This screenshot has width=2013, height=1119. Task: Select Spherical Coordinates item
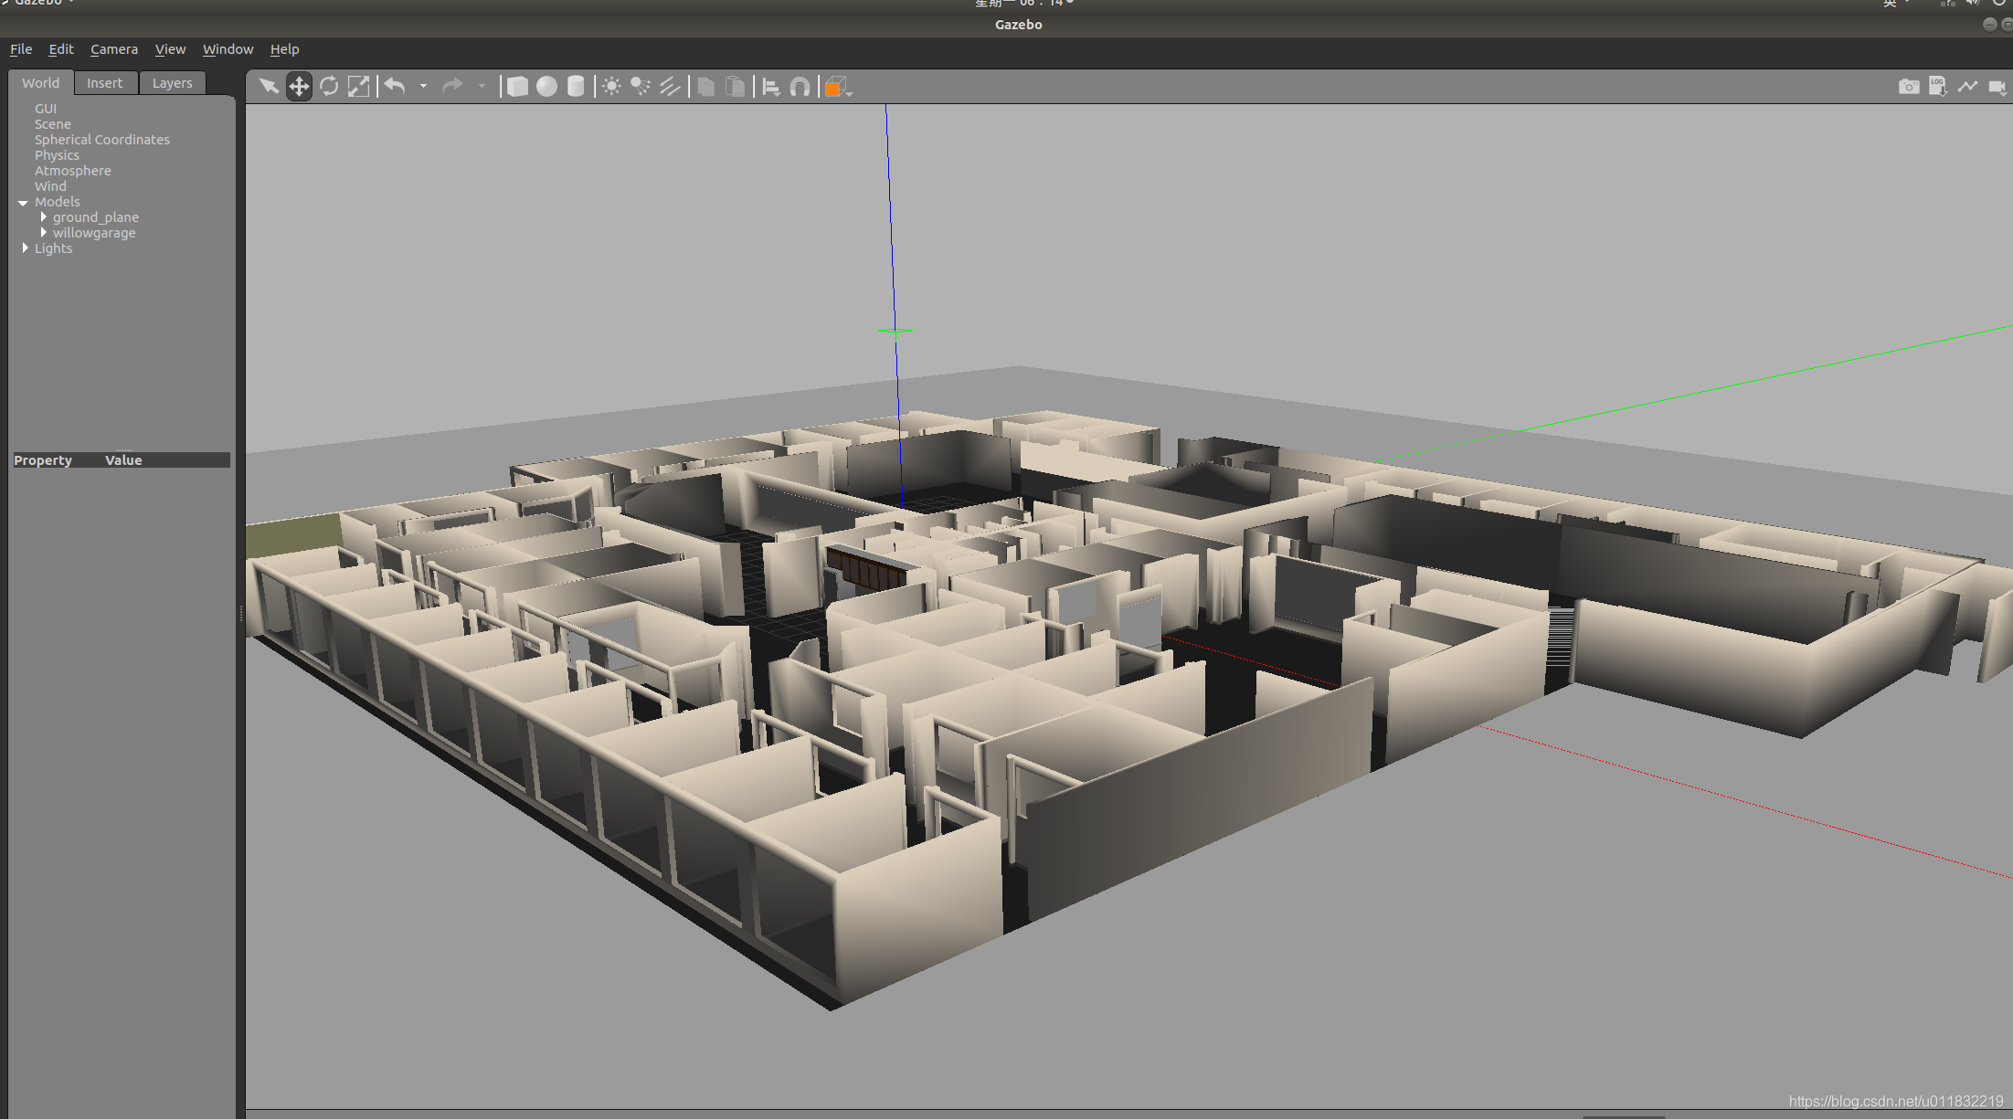[x=102, y=140]
